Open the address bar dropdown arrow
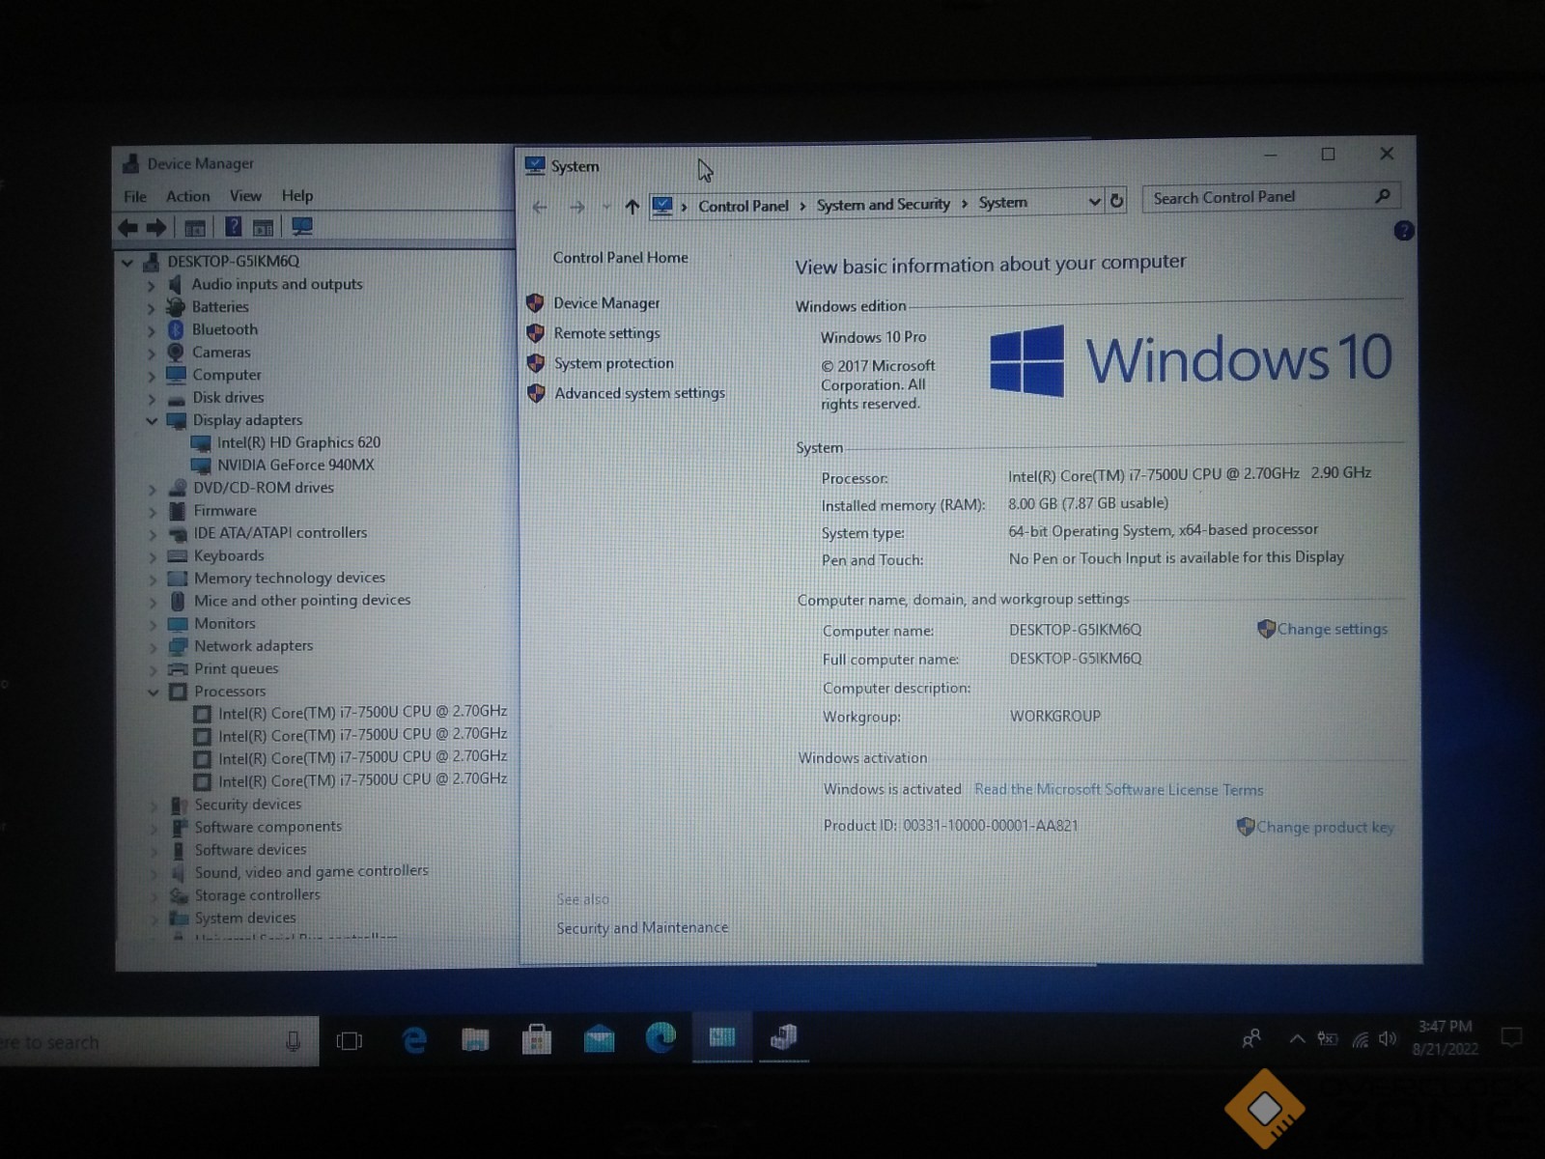The height and width of the screenshot is (1159, 1545). 1094,202
